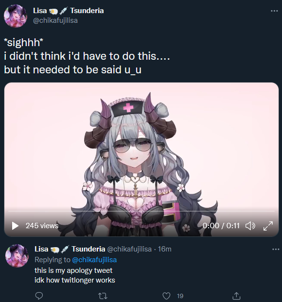The image size is (282, 302).
Task: Open the @chikafujilisa mention after Replying to
Action: pyautogui.click(x=94, y=260)
